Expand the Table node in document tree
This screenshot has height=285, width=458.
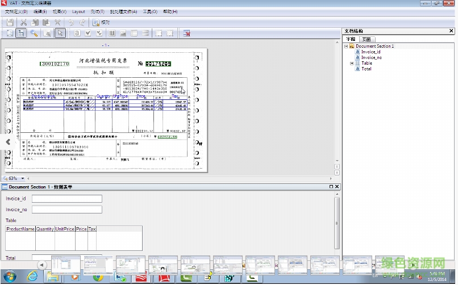point(352,63)
